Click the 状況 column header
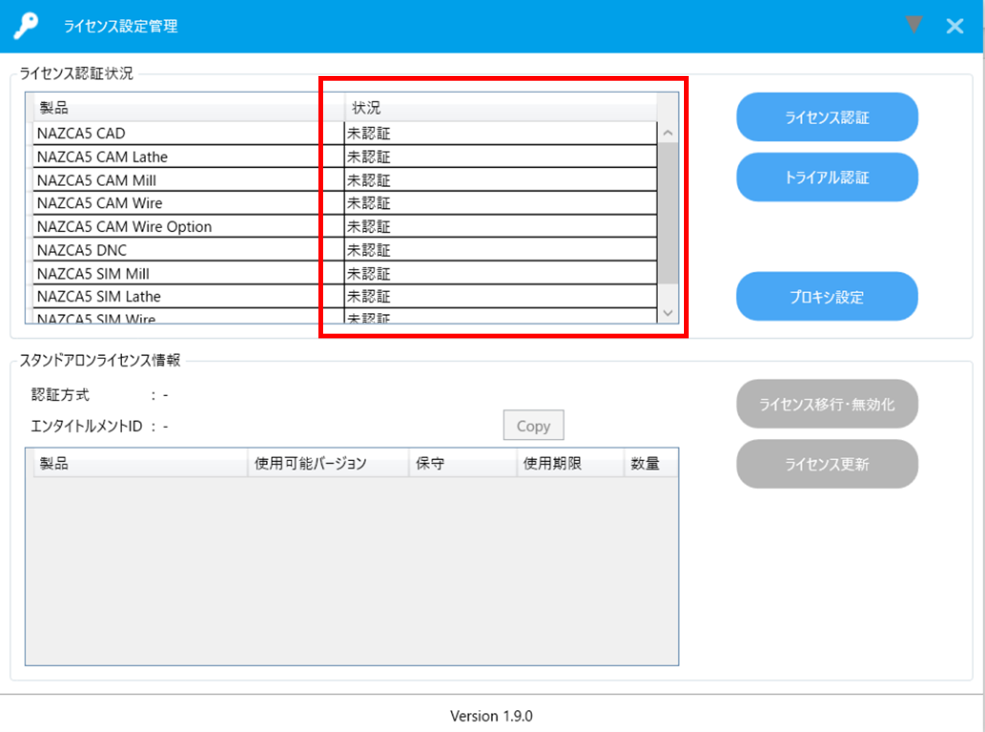The image size is (985, 732). coord(500,108)
